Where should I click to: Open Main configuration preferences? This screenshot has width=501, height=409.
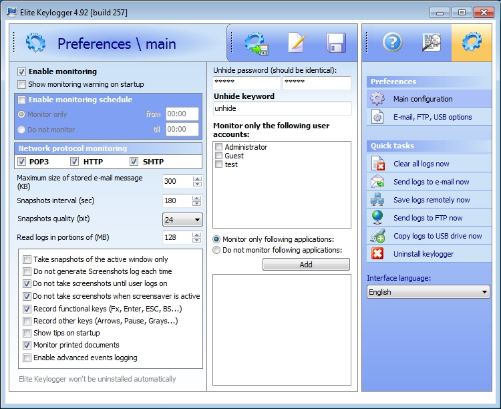tap(429, 98)
